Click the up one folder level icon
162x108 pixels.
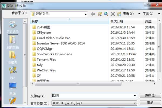click(x=100, y=14)
